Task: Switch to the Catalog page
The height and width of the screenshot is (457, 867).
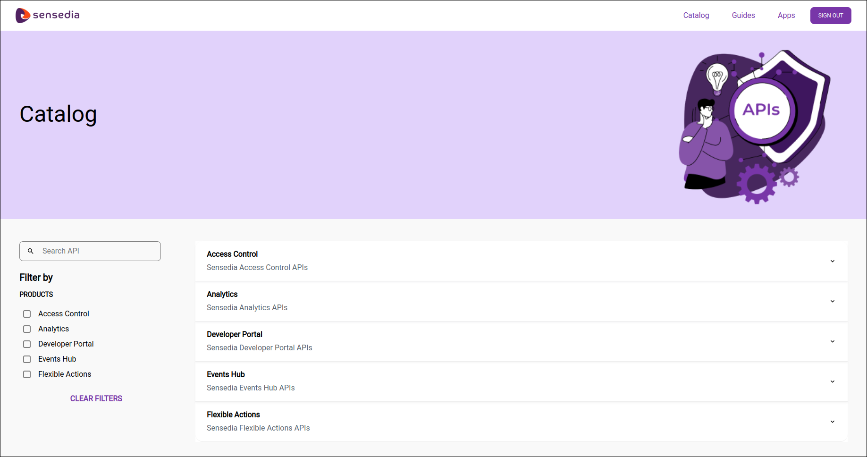Action: pos(696,15)
